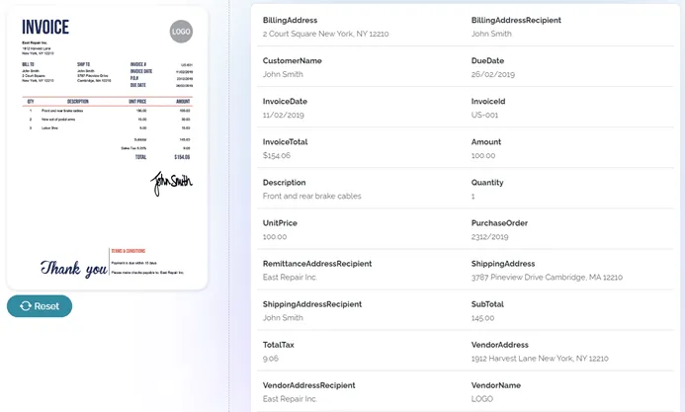The height and width of the screenshot is (412, 685).
Task: Click the SubTotal value 145.00
Action: coord(483,318)
